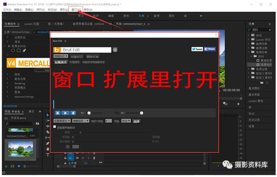Open the 效果控件 panel menu
The width and height of the screenshot is (277, 177).
tap(18, 24)
